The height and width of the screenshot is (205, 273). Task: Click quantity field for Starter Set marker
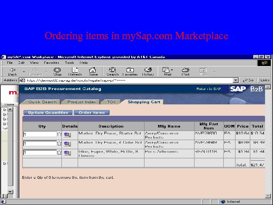coord(40,134)
